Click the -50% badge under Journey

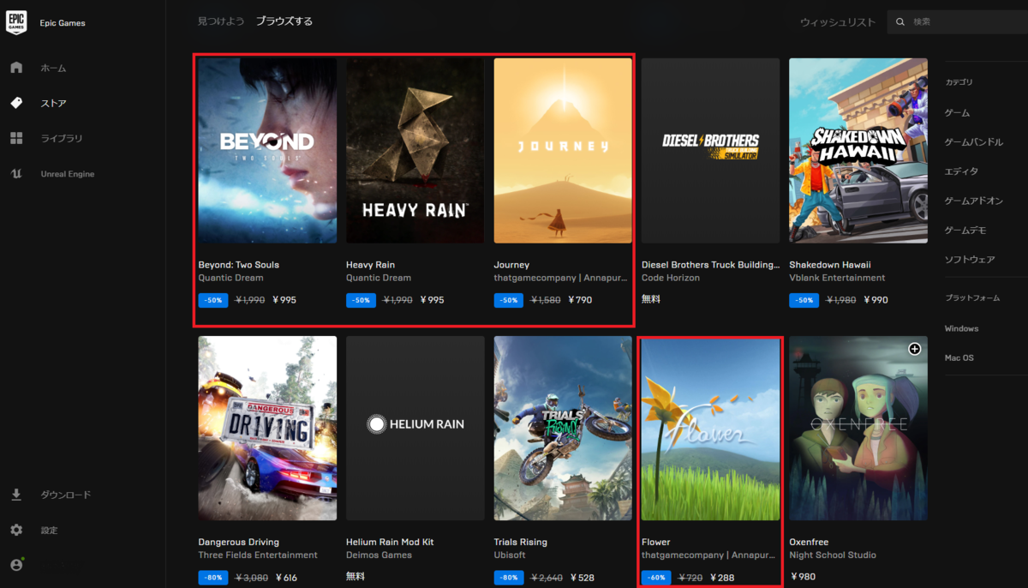tap(509, 300)
